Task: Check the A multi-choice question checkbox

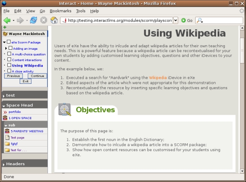Action: [9, 54]
